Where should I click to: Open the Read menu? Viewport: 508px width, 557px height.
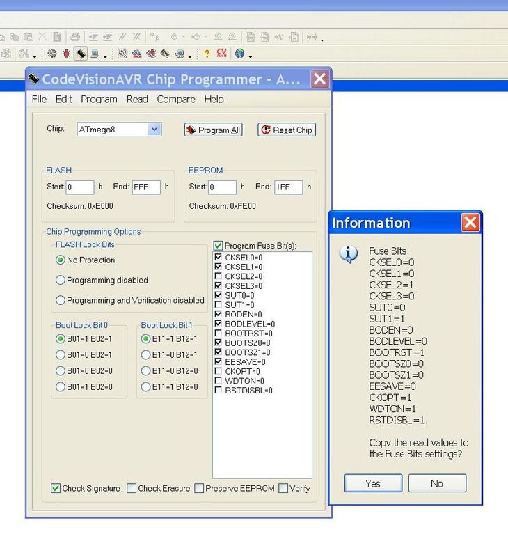(x=137, y=99)
